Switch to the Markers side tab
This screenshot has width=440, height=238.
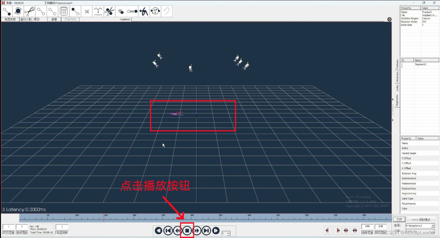(x=397, y=65)
